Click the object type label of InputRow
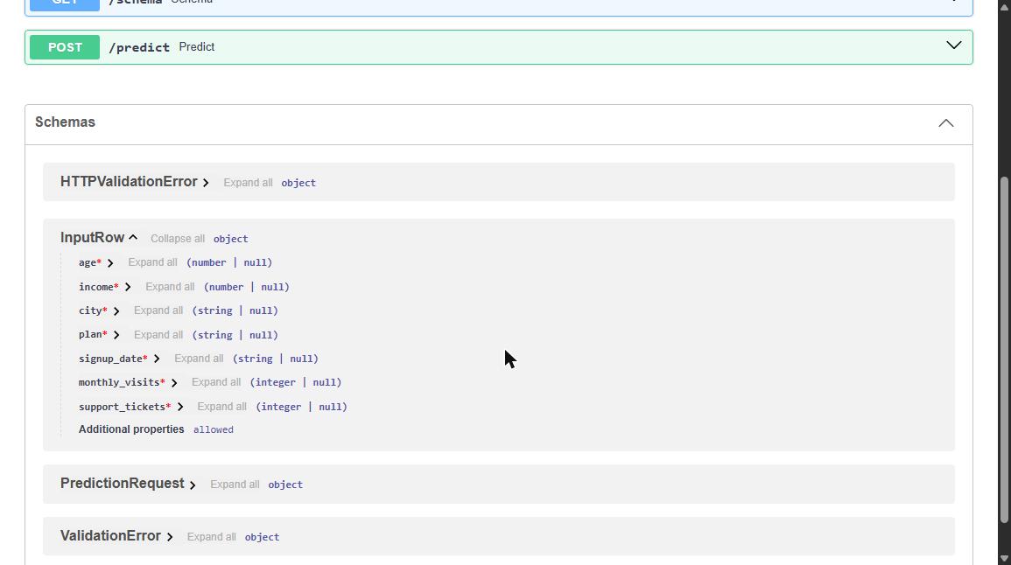Image resolution: width=1011 pixels, height=565 pixels. pyautogui.click(x=231, y=239)
